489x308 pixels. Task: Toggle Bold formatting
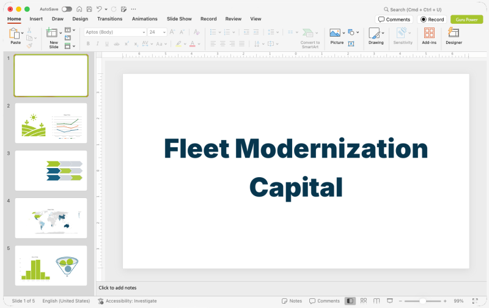click(88, 44)
